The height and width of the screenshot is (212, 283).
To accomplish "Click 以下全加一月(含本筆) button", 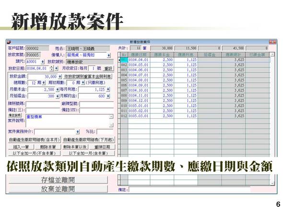I will [x=88, y=154].
